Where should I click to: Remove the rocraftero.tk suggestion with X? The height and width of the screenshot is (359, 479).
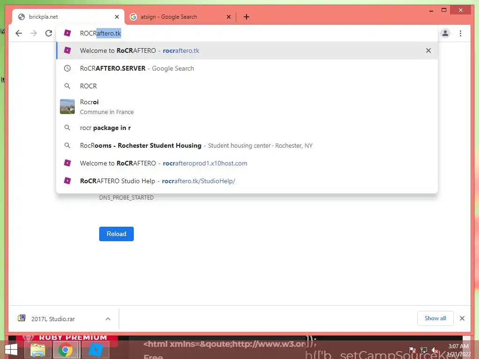[428, 50]
